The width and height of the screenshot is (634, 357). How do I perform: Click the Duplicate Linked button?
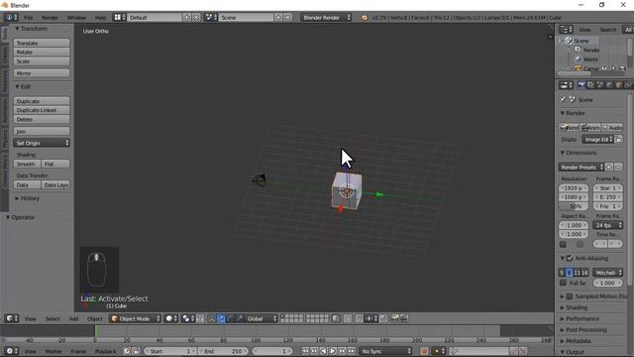(42, 110)
